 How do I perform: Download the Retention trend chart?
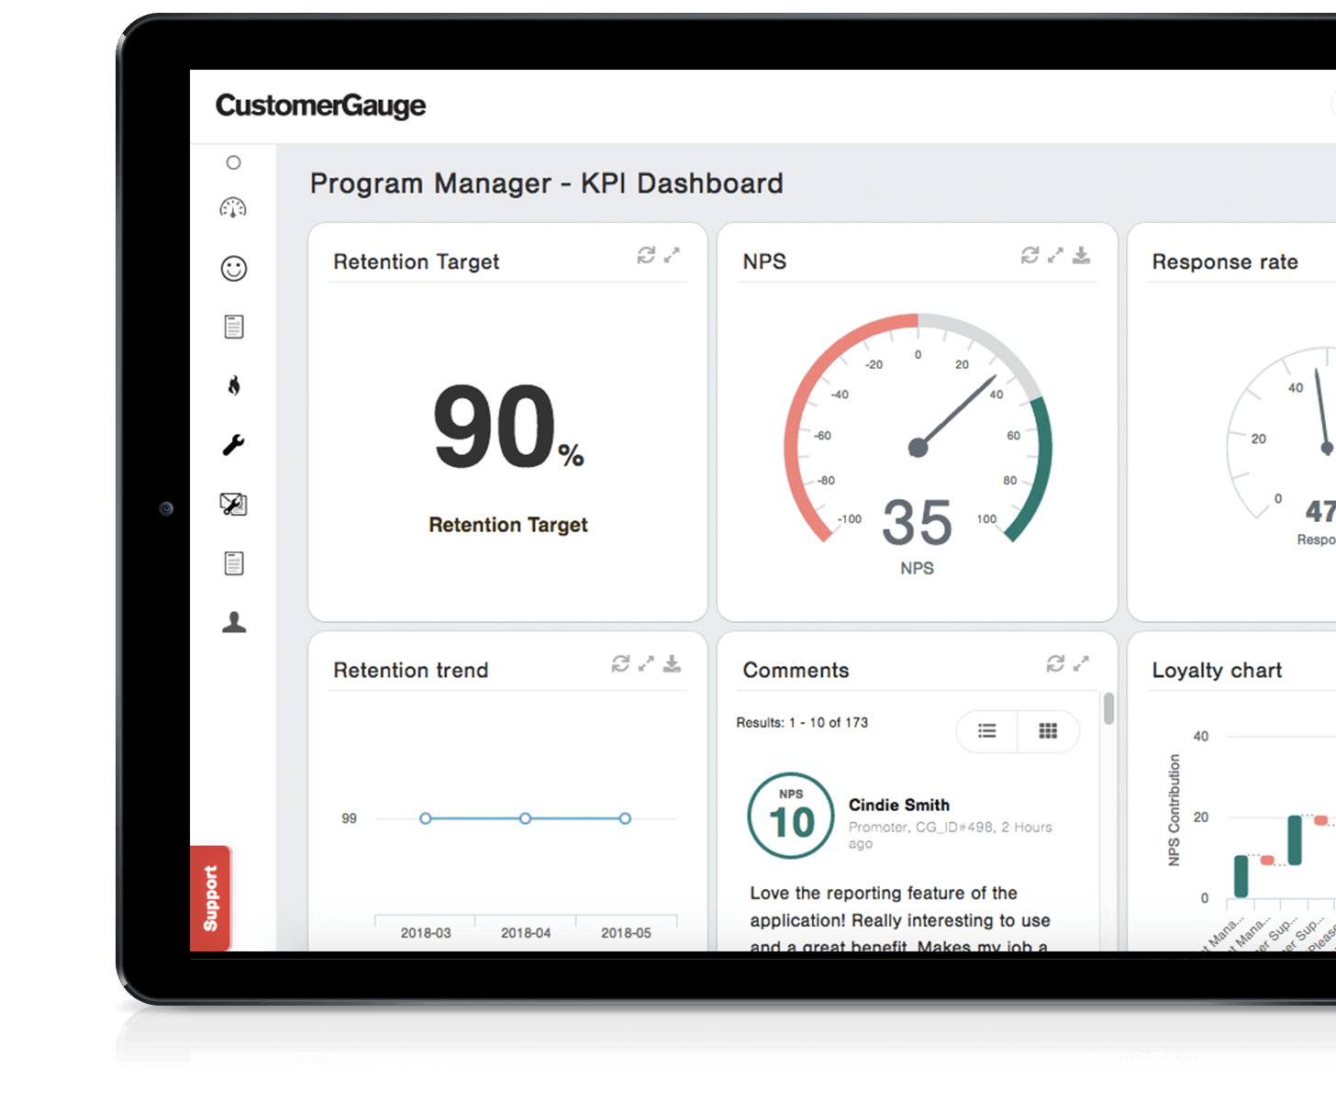(x=673, y=663)
